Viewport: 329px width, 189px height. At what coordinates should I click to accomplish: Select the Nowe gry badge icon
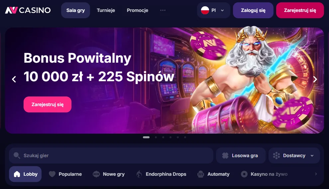pos(96,174)
